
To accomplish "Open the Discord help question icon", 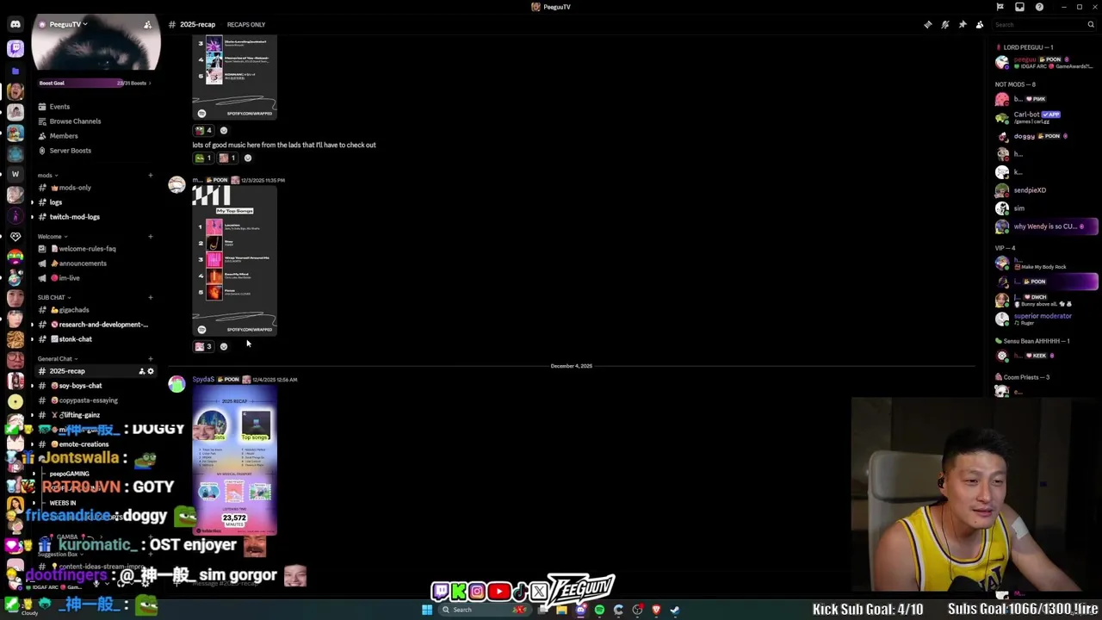I will [x=1039, y=7].
